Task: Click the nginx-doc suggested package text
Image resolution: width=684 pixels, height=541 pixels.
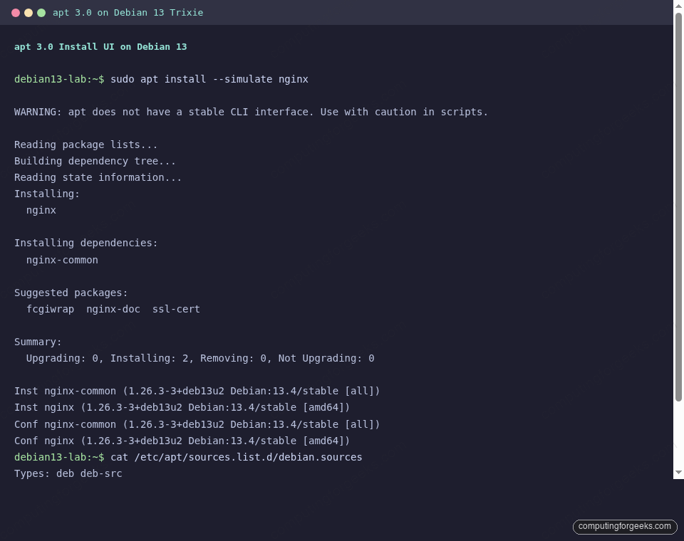Action: [x=113, y=309]
